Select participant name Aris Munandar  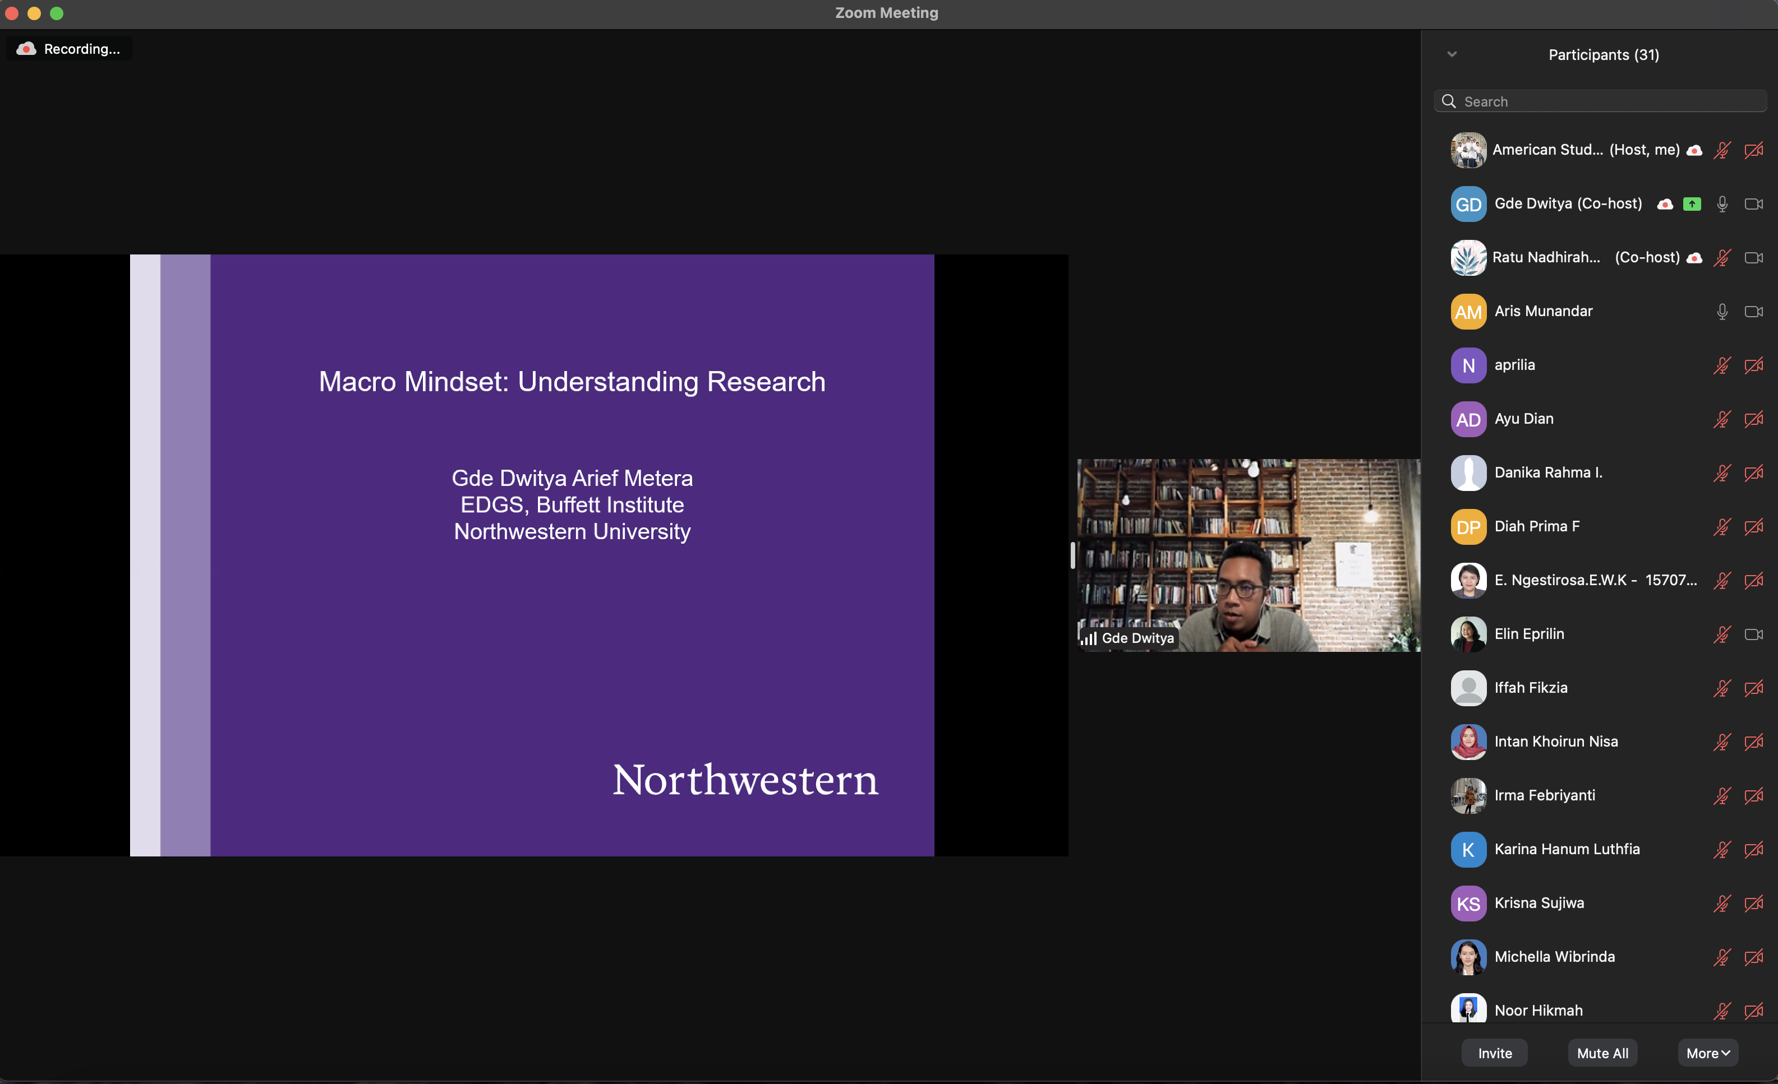click(x=1544, y=312)
